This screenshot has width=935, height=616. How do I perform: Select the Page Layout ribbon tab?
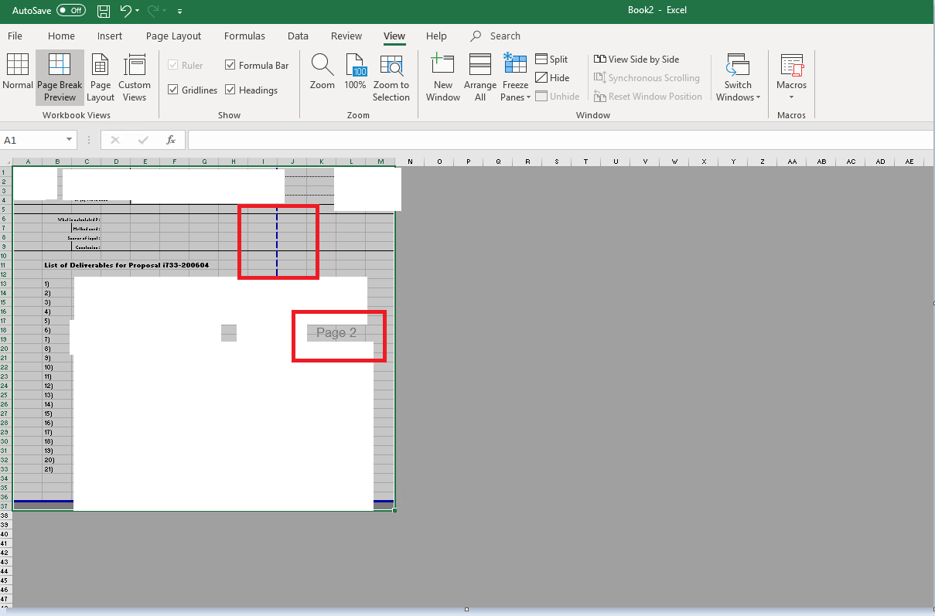click(x=173, y=36)
